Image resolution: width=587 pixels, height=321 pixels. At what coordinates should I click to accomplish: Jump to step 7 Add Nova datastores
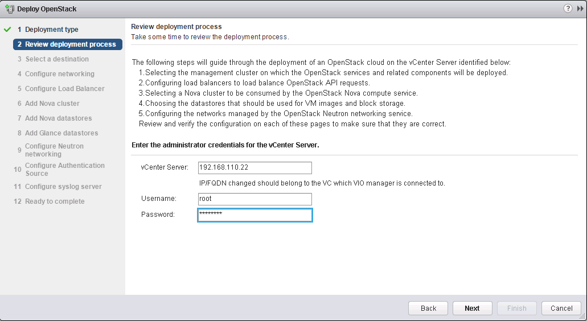(x=58, y=118)
